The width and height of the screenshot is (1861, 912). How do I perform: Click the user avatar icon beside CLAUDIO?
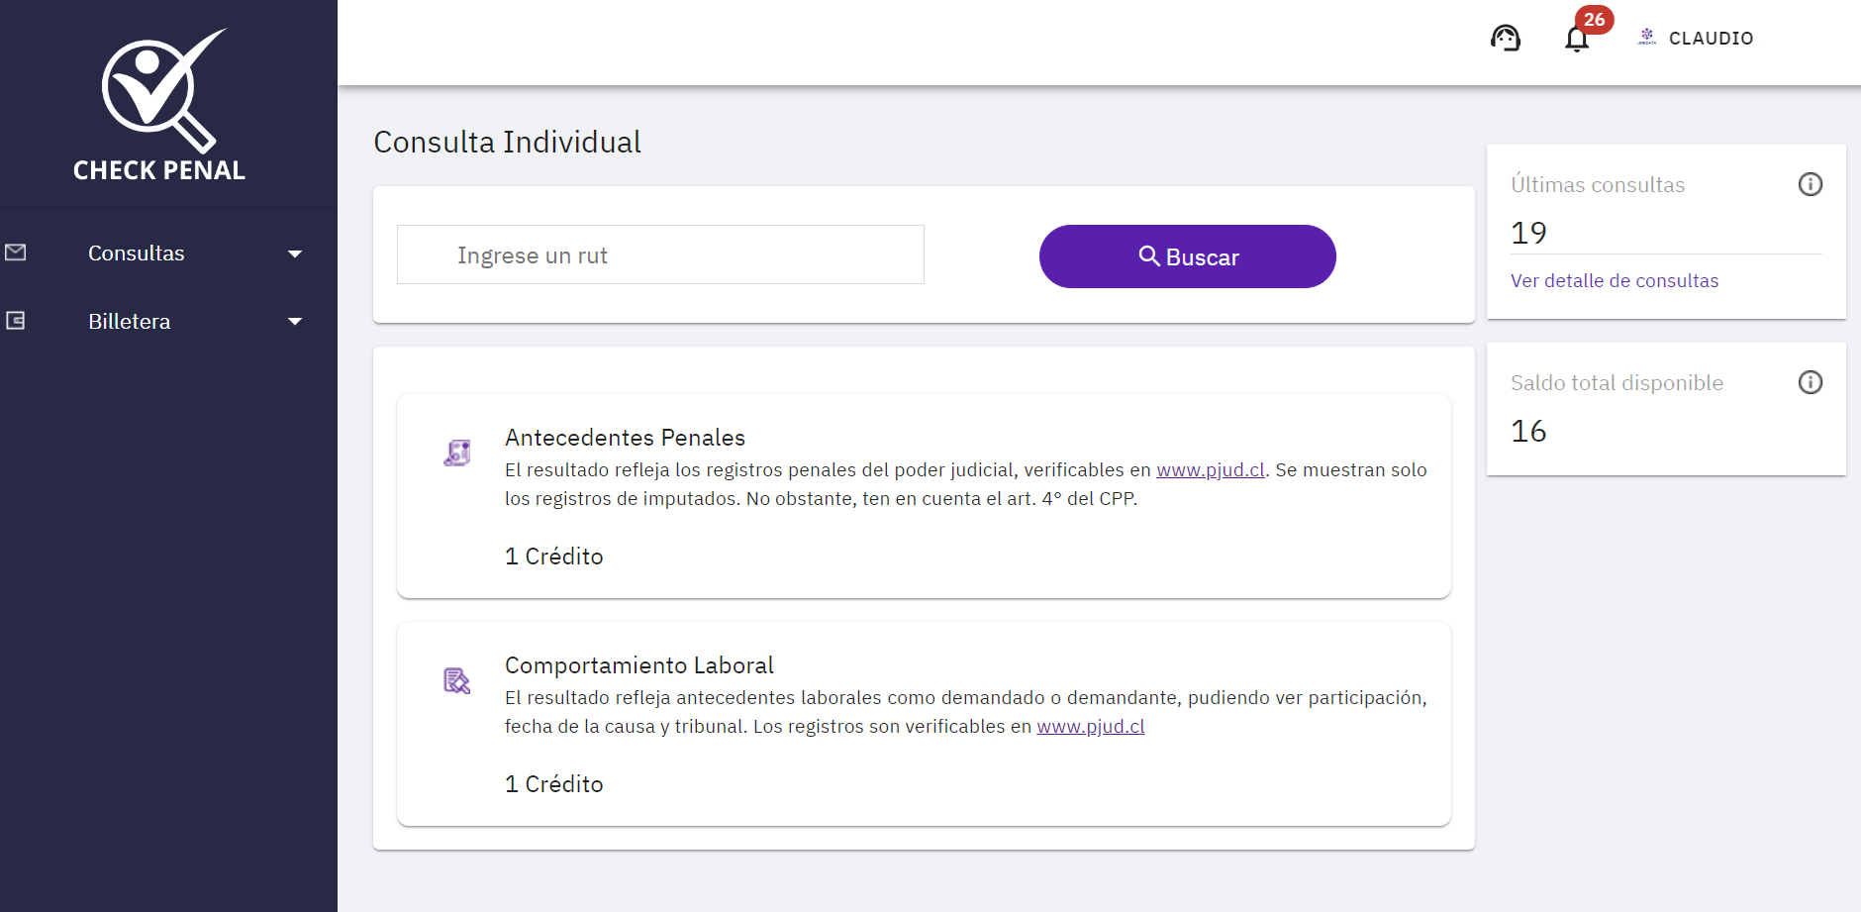1645,37
